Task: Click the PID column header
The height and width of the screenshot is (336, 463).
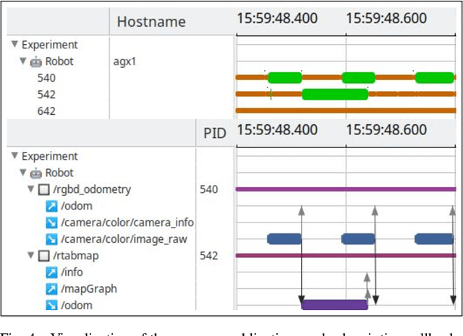Action: point(213,130)
